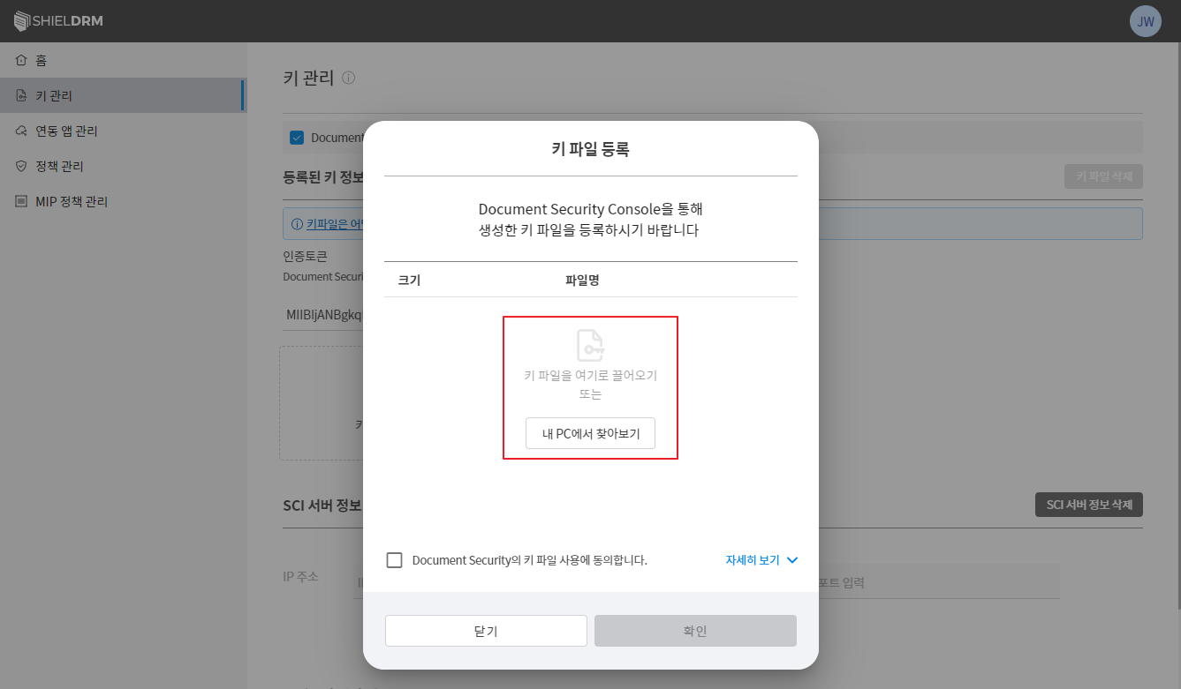Image resolution: width=1181 pixels, height=689 pixels.
Task: Click the 포트 입력 input field
Action: click(x=938, y=583)
